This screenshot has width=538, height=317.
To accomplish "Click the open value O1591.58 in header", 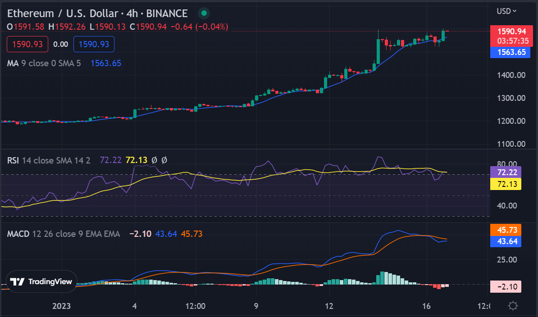I will 26,27.
